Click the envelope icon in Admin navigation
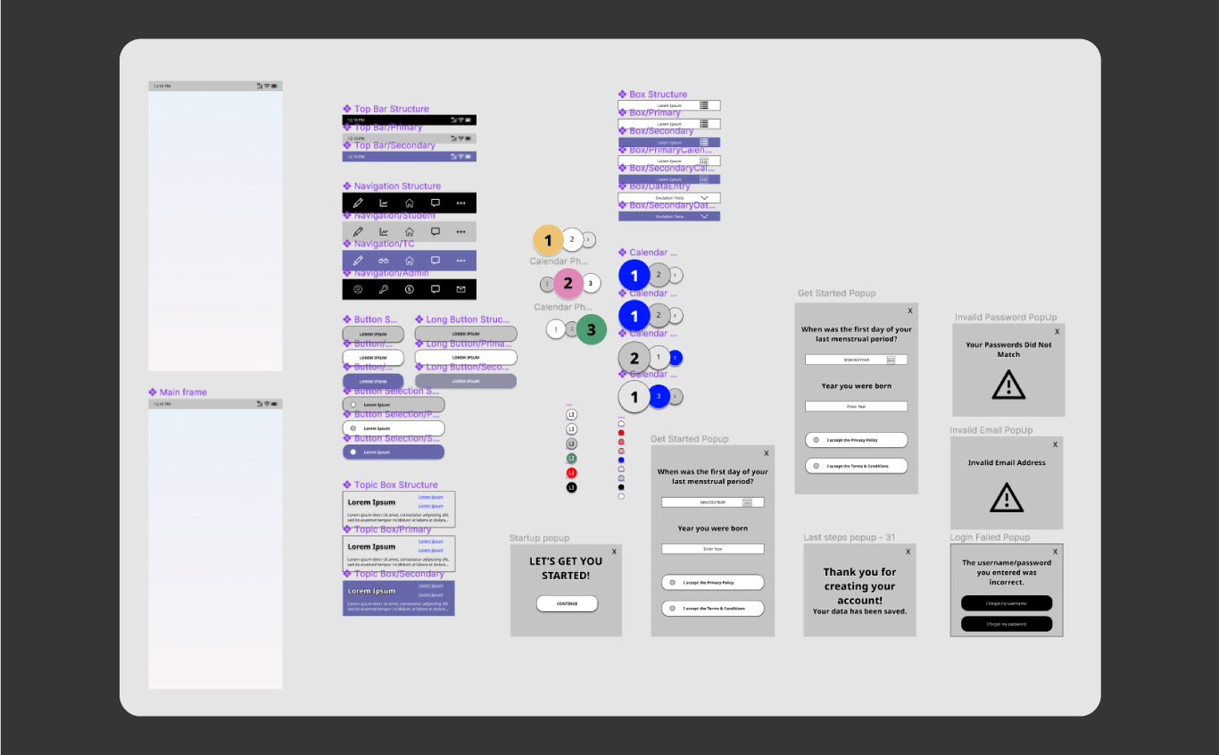This screenshot has width=1219, height=755. (461, 289)
